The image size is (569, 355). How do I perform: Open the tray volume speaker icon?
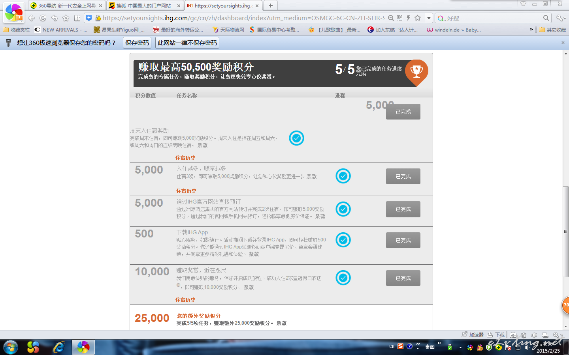[527, 348]
